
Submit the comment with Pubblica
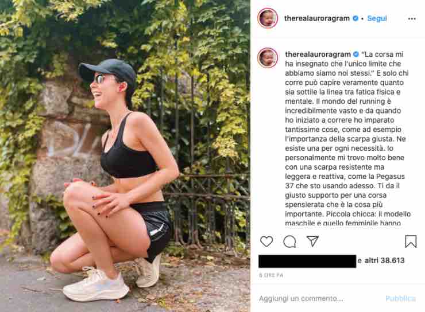coord(401,298)
